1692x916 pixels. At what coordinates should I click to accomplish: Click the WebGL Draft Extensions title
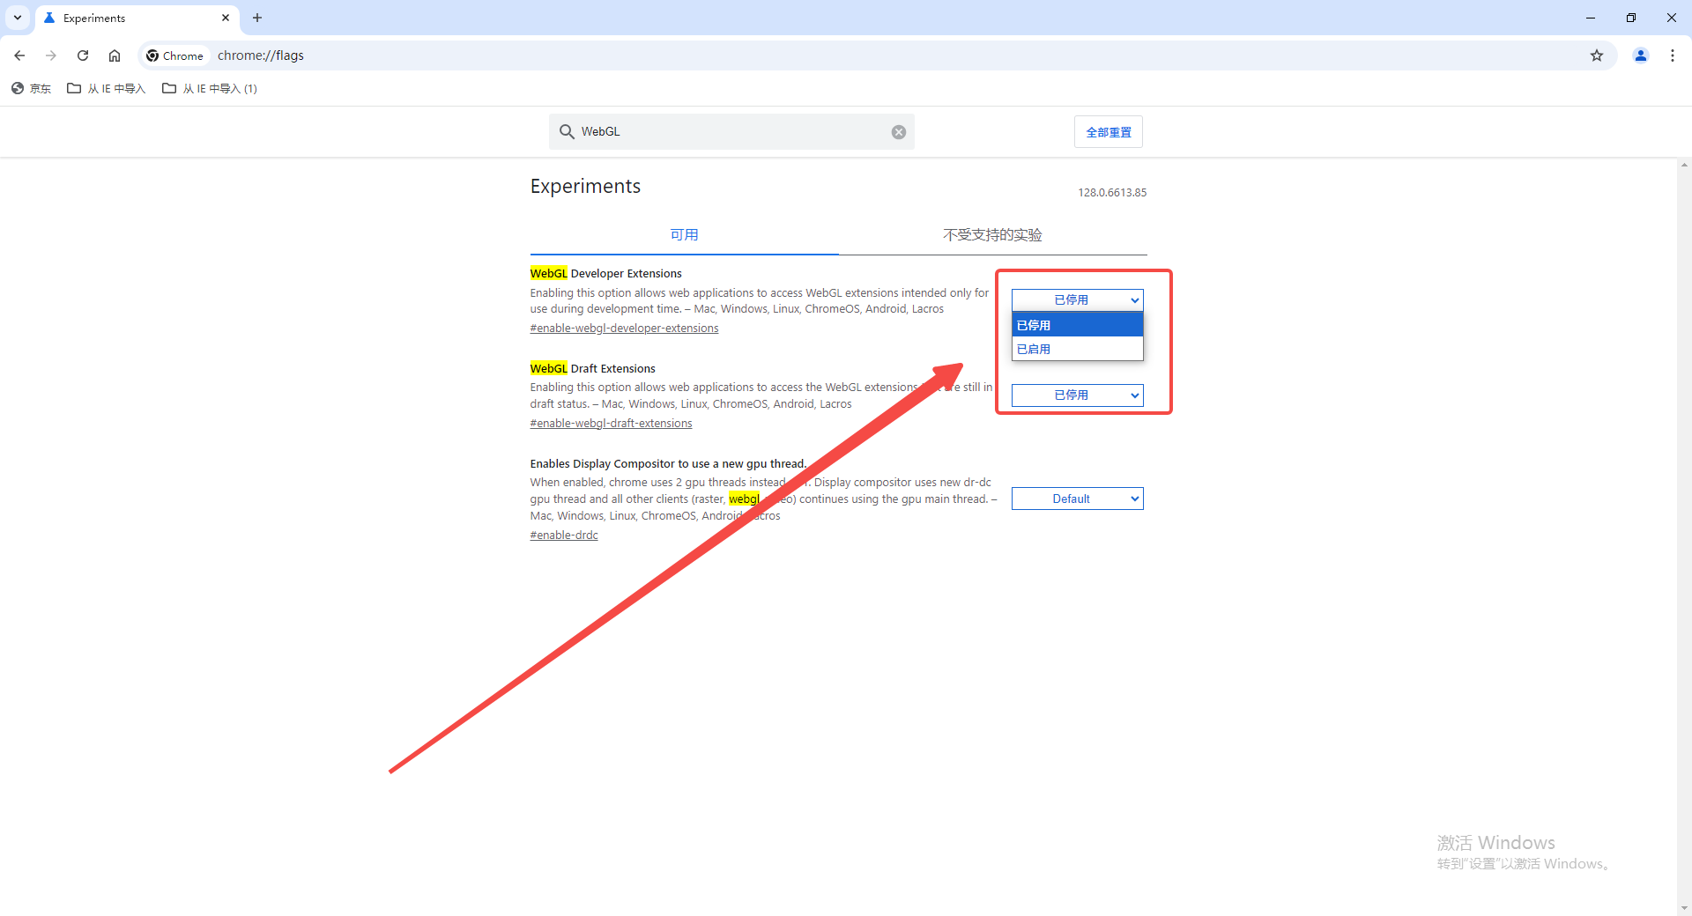click(592, 369)
